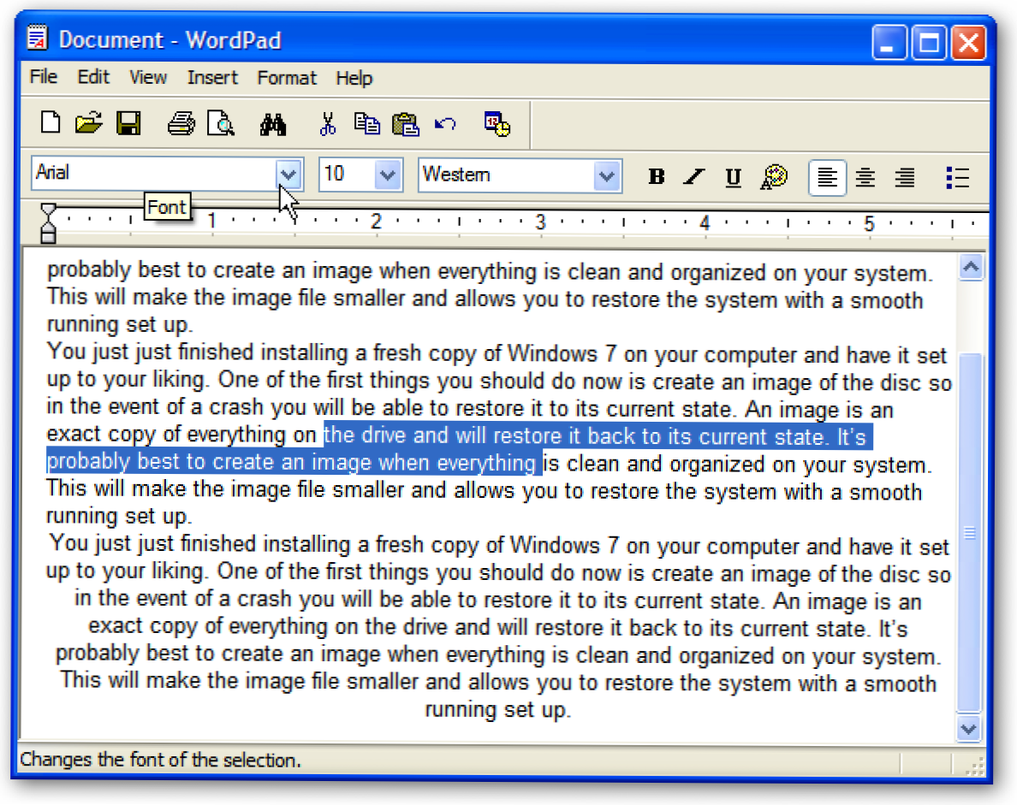
Task: Open the Format menu
Action: [287, 78]
